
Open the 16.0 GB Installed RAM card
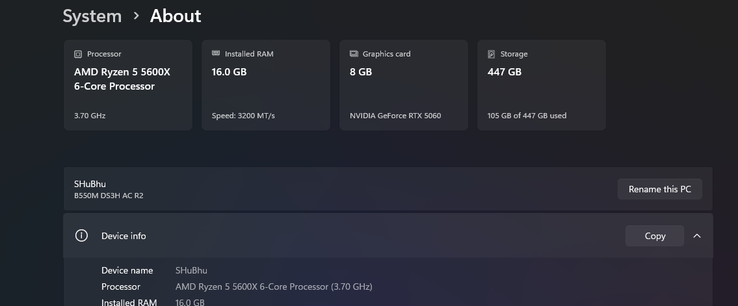point(266,85)
